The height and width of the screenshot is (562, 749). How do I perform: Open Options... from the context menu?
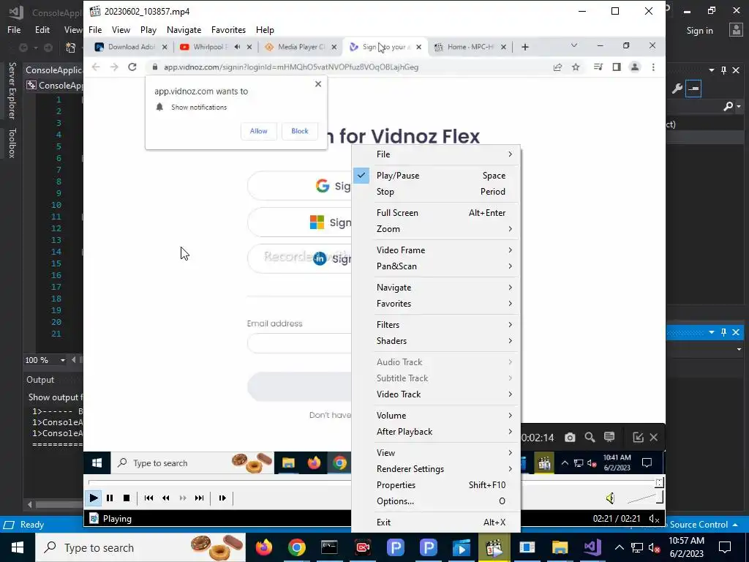click(x=436, y=501)
